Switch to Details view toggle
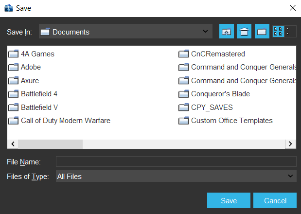 click(290, 32)
